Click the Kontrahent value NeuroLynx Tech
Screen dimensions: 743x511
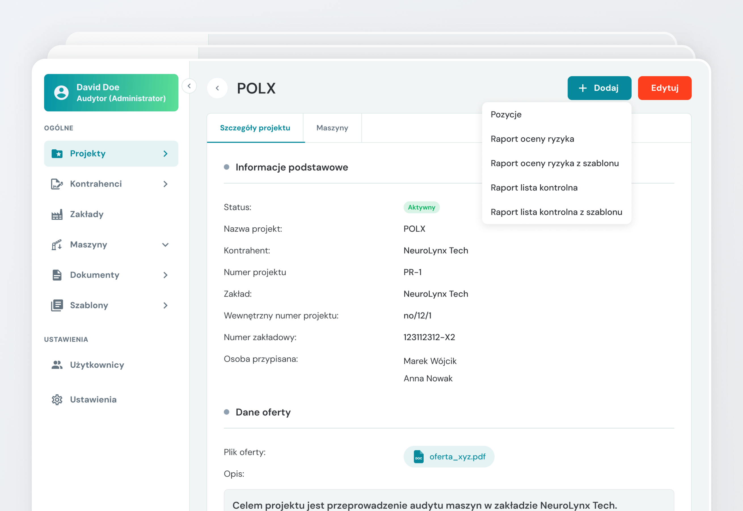(436, 250)
